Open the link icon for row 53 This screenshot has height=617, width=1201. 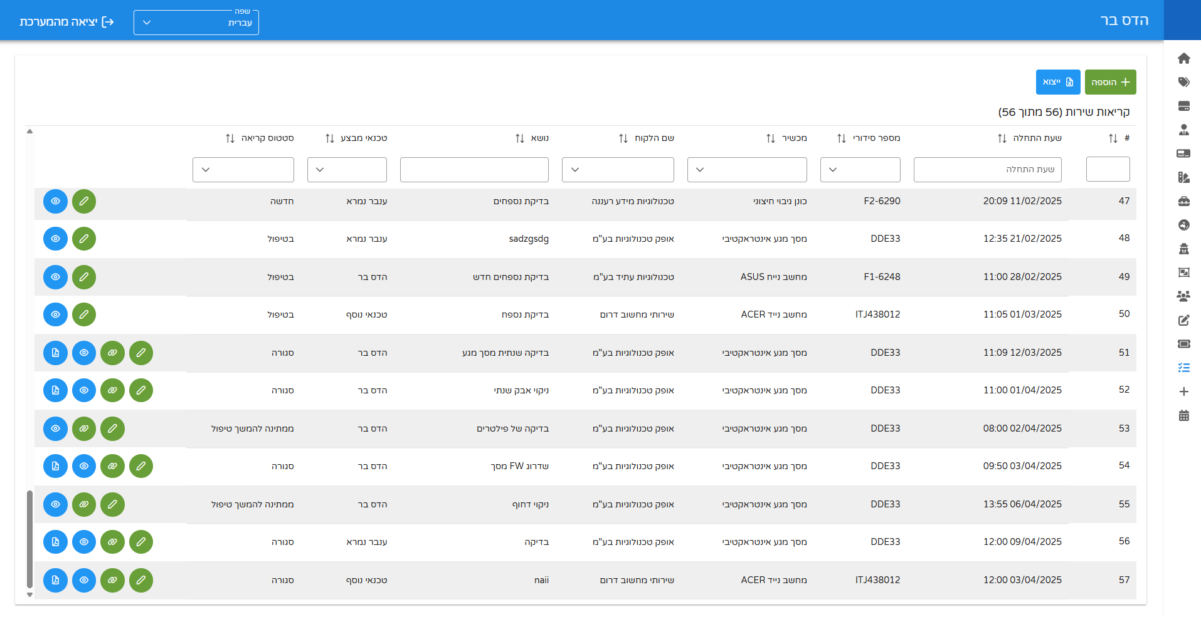pyautogui.click(x=84, y=428)
